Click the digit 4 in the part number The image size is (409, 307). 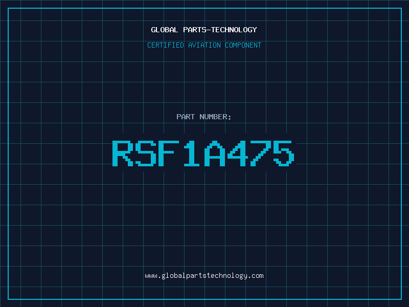pyautogui.click(x=238, y=153)
